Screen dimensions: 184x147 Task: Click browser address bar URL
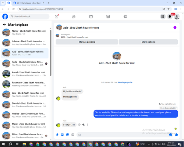pos(43,9)
